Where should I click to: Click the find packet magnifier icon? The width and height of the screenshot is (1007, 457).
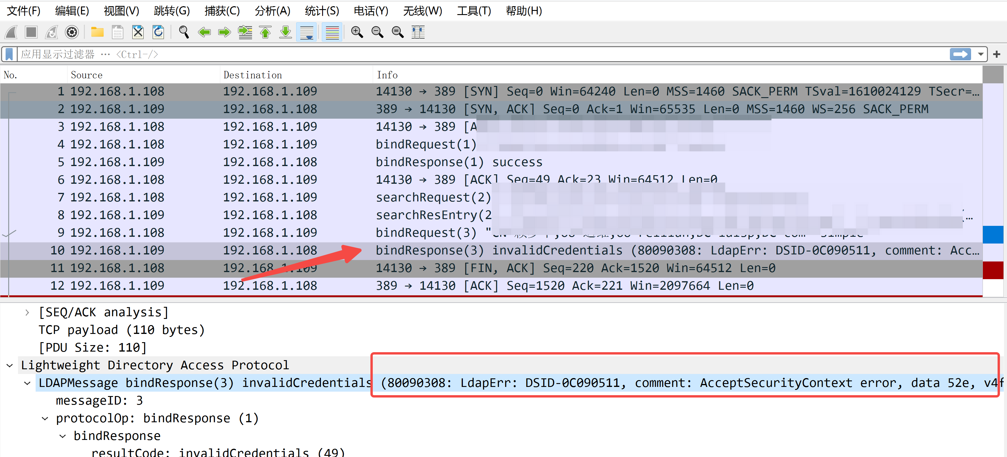[x=184, y=32]
